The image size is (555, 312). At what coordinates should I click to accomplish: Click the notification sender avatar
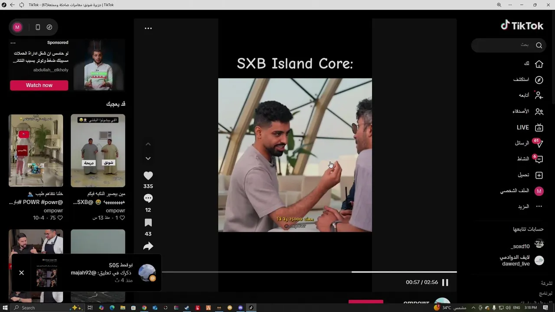coord(147,273)
